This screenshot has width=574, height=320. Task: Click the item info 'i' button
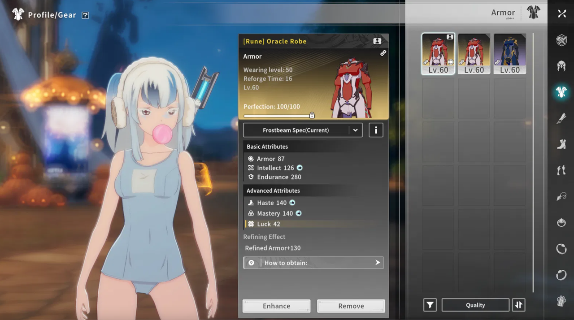(x=376, y=130)
